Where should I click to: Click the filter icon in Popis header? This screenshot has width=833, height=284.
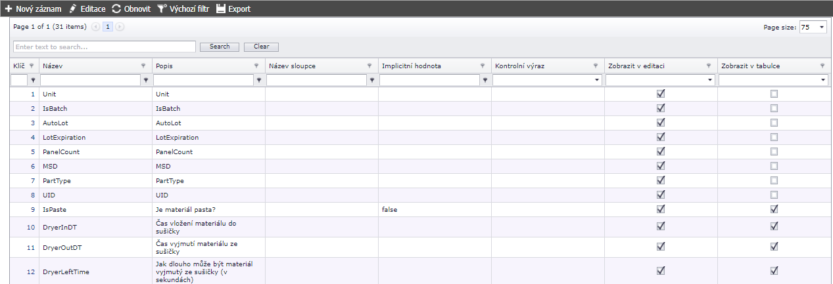click(x=256, y=66)
